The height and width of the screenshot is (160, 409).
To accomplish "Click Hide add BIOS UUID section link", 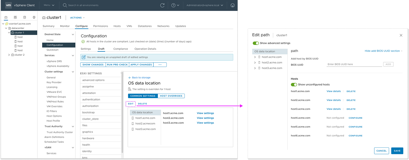I will [x=384, y=51].
